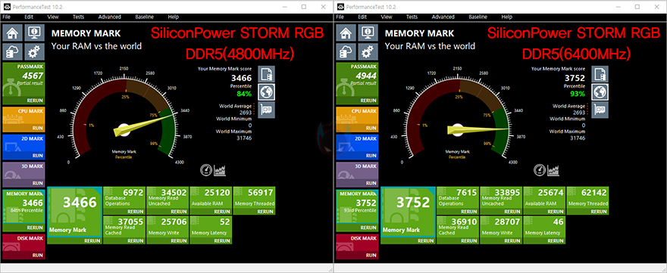
Task: Show gauge view icon in 4800MHz window
Action: click(206, 170)
